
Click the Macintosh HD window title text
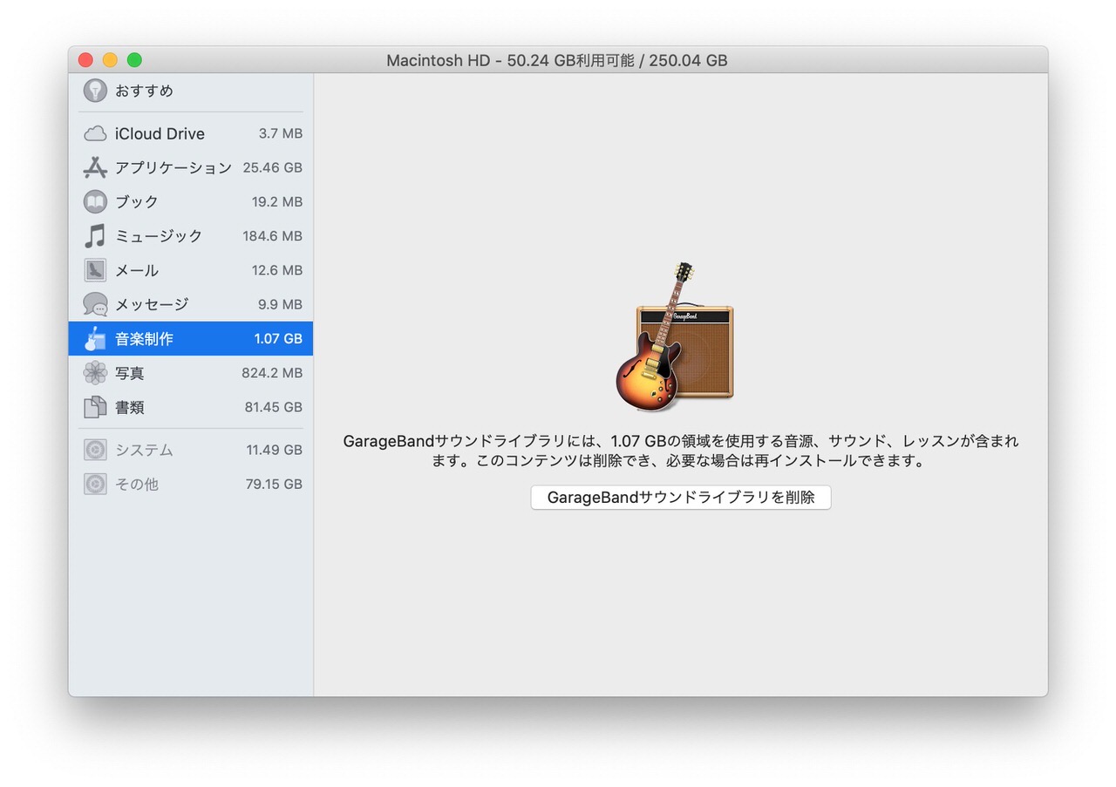[x=557, y=61]
